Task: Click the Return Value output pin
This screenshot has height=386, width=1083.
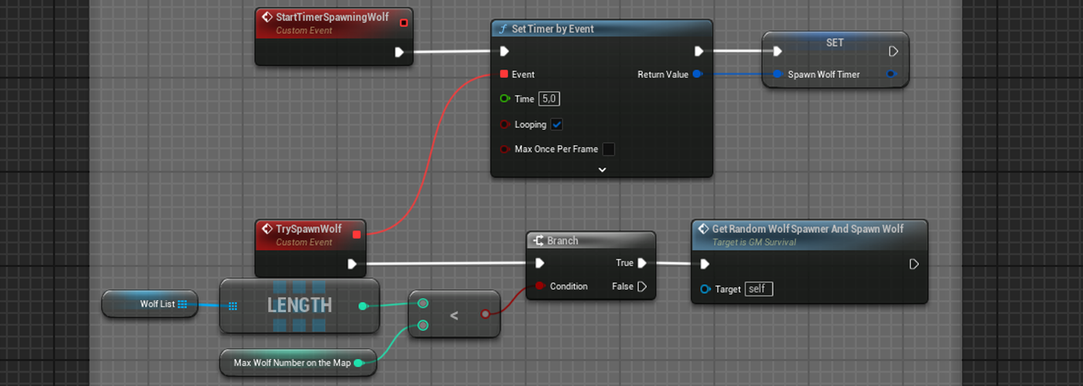Action: [697, 74]
